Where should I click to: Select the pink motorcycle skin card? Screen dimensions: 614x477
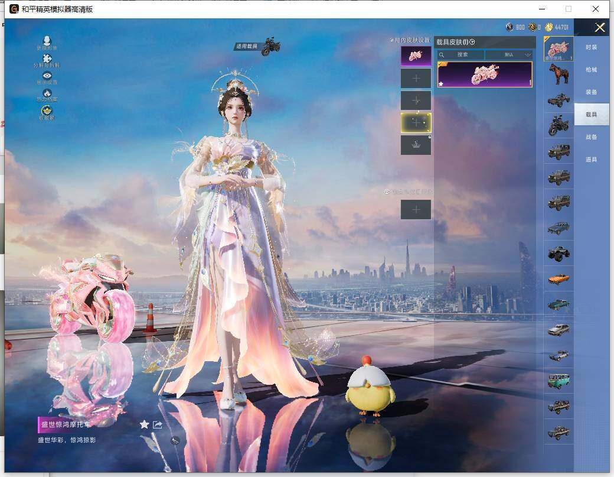485,74
